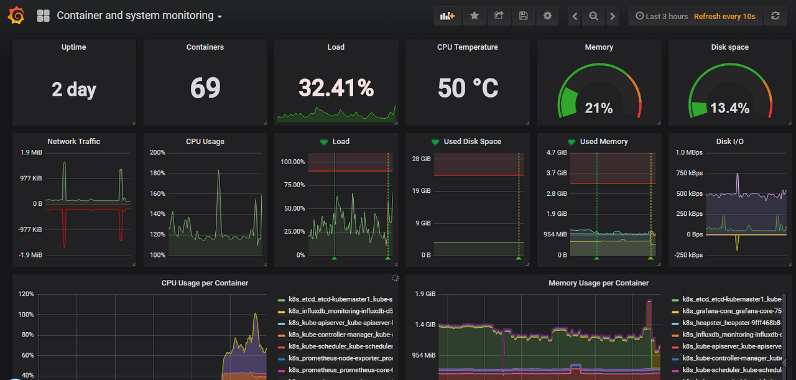The image size is (796, 380).
Task: Toggle k8s_influxdb_monitoring series in CPU legend
Action: click(340, 311)
